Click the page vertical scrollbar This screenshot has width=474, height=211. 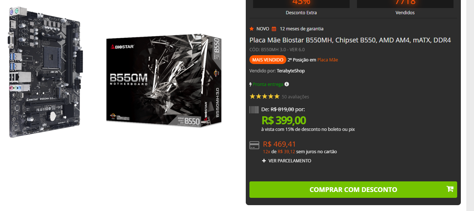(x=470, y=105)
